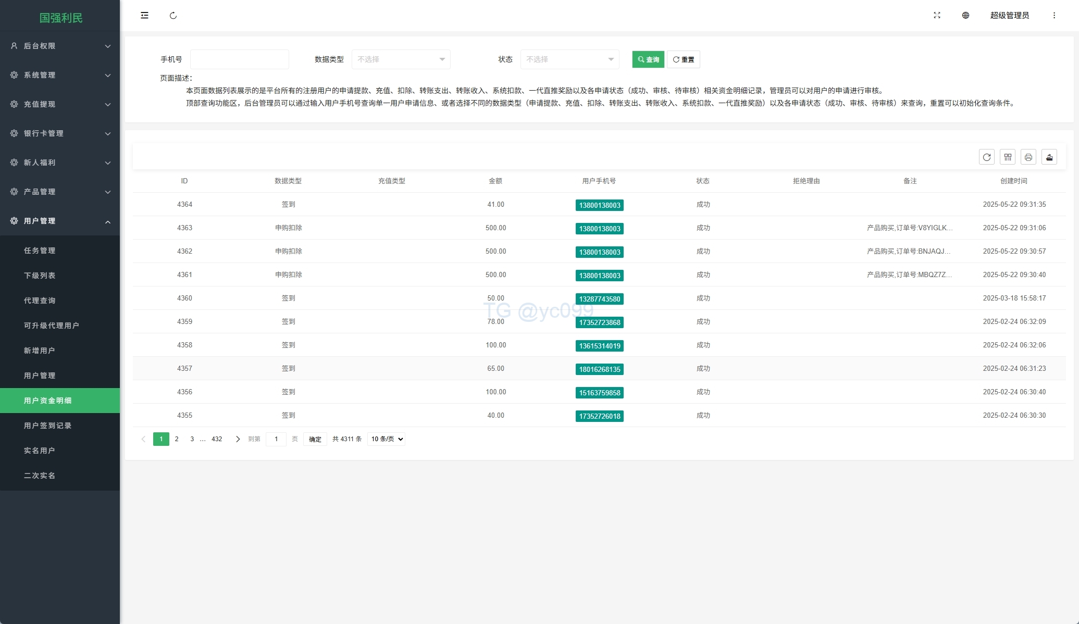Viewport: 1079px width, 624px height.
Task: Focus the 手机号 input field
Action: coord(239,59)
